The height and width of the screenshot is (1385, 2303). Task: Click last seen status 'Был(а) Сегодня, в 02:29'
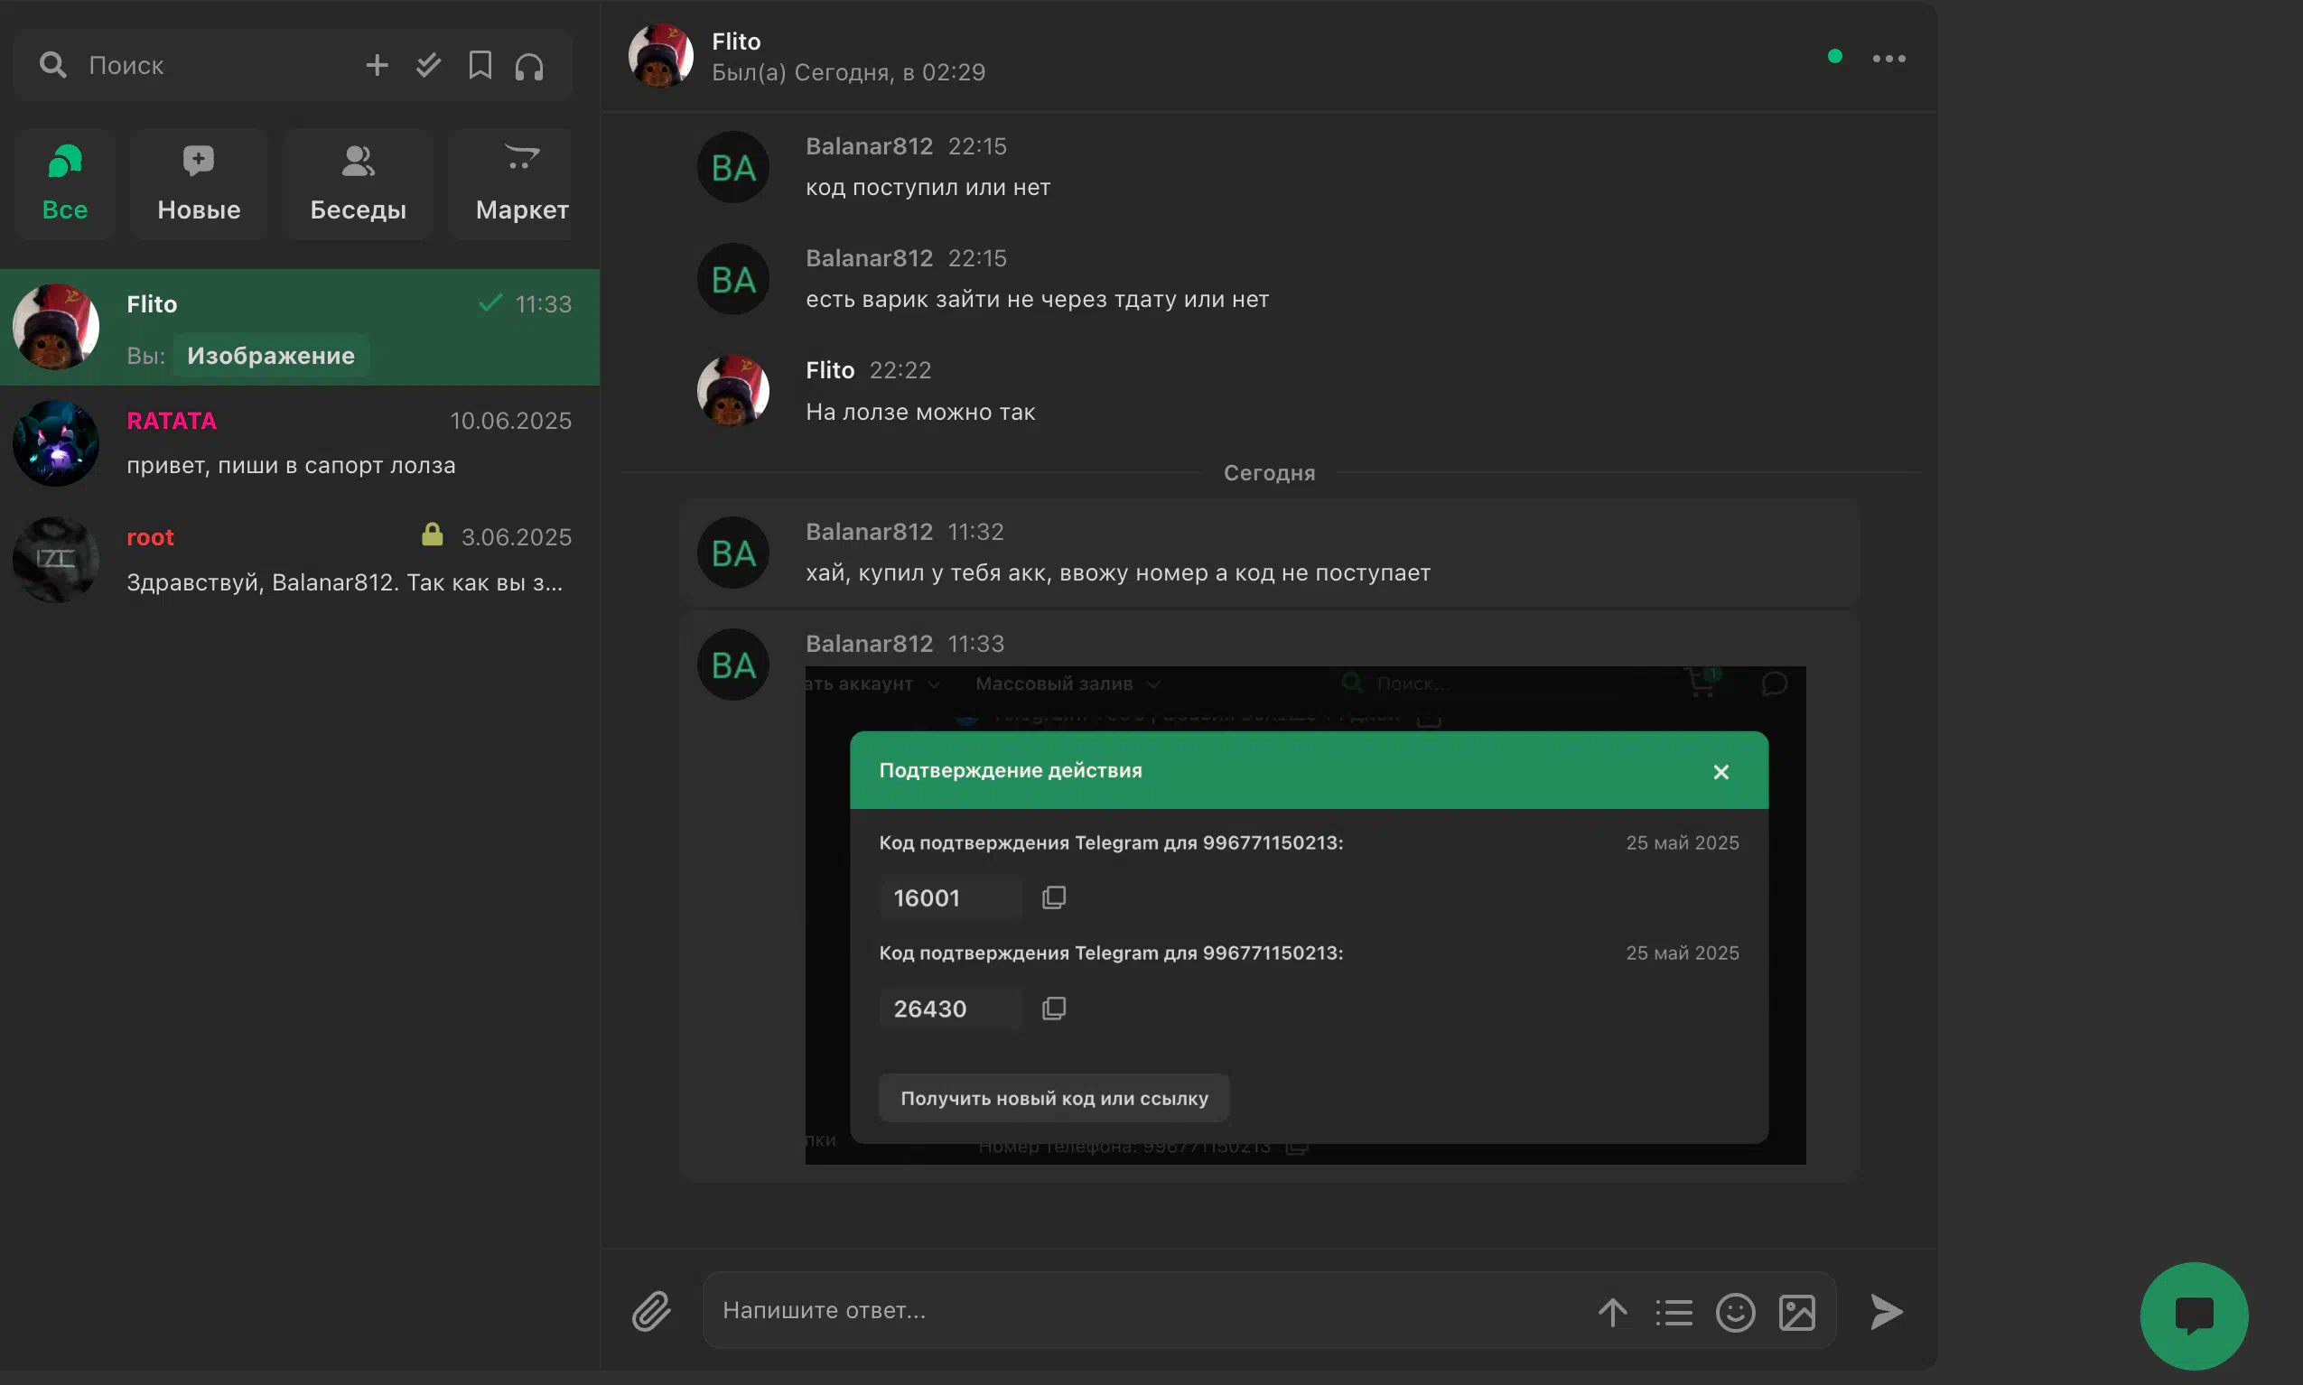tap(849, 72)
